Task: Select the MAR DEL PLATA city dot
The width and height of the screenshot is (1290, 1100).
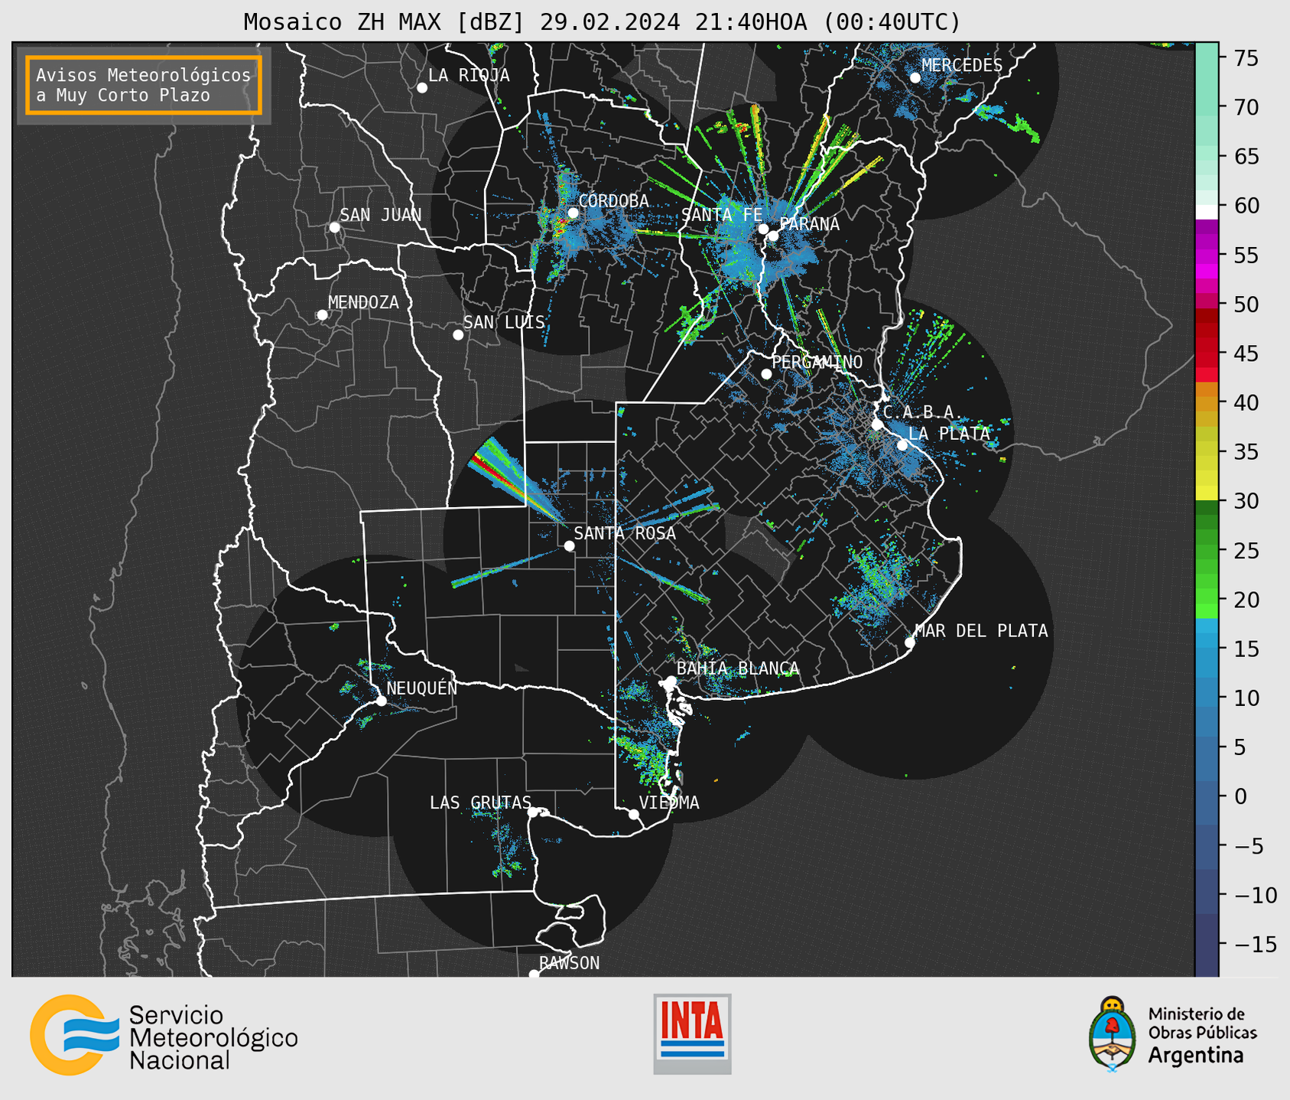Action: tap(910, 643)
